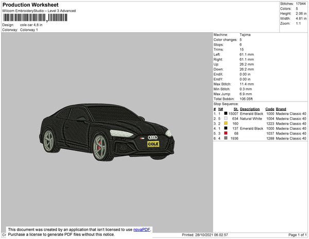Screen dimensions: 309x239
Task: Click the St. column header
Action: (x=236, y=109)
